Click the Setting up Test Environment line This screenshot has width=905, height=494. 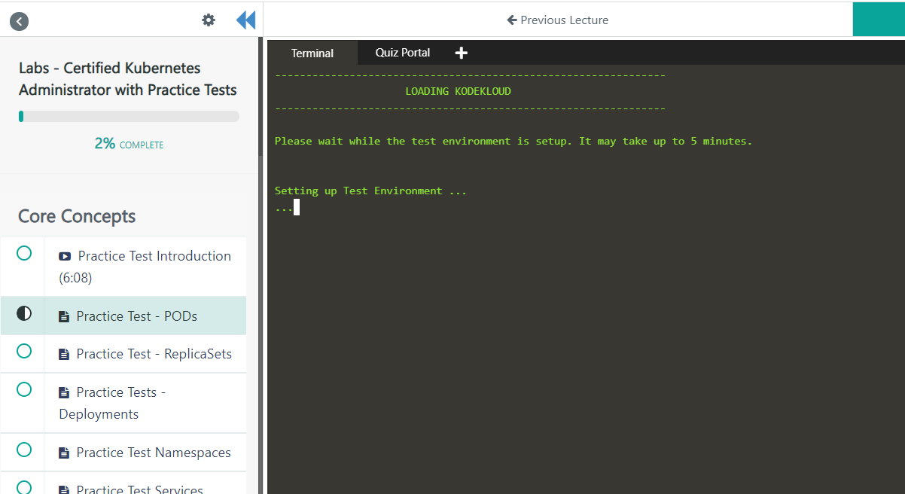[x=370, y=191]
